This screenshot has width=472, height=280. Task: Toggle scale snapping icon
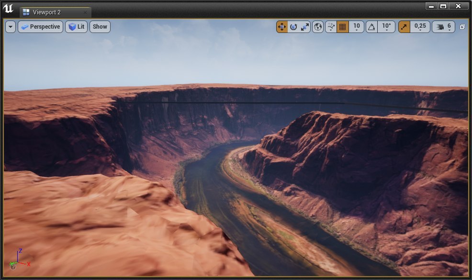coord(404,27)
